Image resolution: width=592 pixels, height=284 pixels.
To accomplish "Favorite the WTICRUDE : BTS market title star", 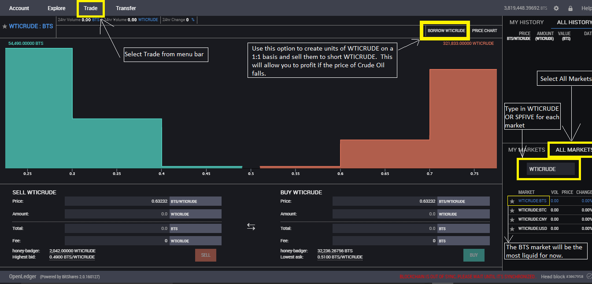I will click(5, 26).
